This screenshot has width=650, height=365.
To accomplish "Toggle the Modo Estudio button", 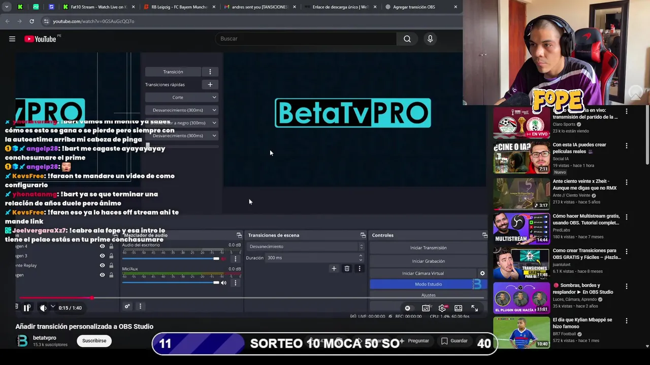I will [428, 284].
